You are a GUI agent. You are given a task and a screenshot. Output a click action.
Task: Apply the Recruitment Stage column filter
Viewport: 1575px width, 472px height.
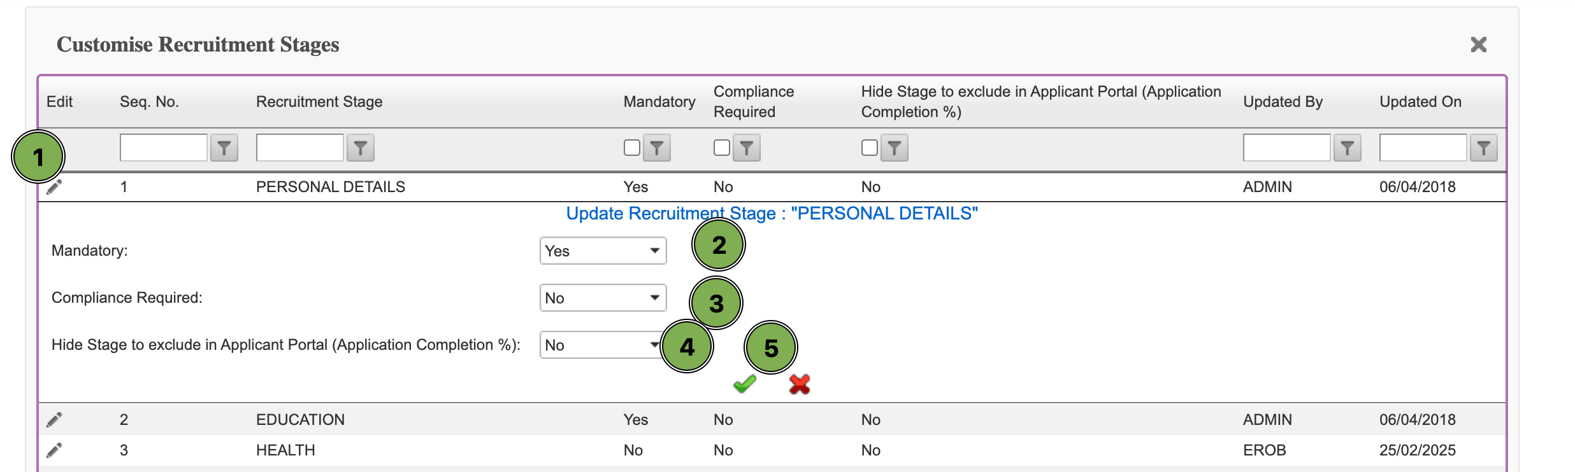(x=361, y=148)
